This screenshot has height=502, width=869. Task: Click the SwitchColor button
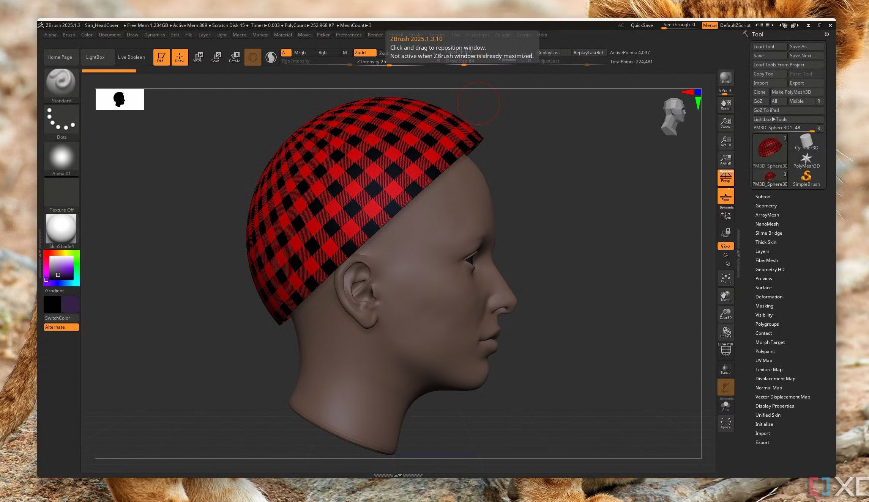[62, 318]
